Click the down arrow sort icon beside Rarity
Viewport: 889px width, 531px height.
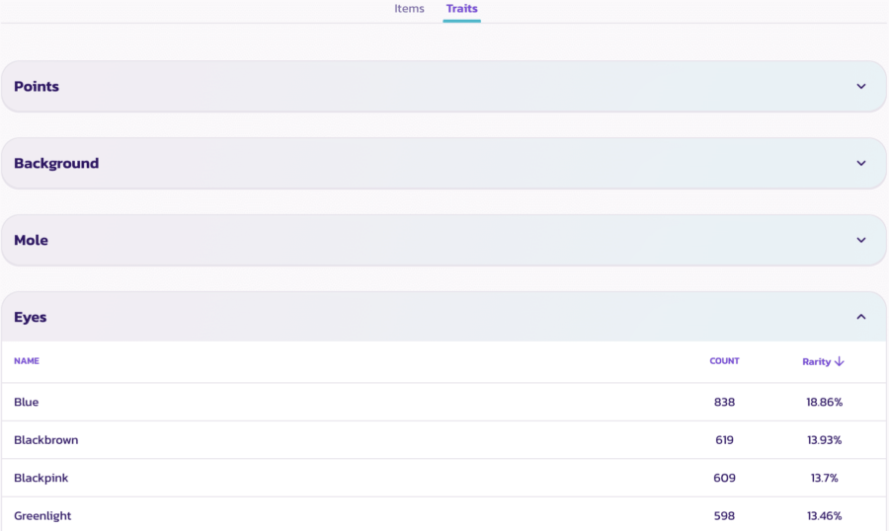click(x=840, y=362)
